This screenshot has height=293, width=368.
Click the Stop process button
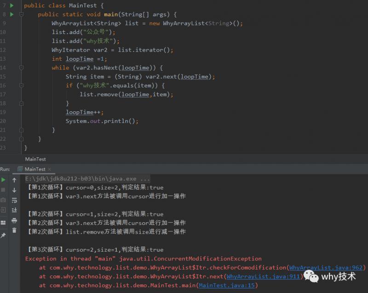4,190
